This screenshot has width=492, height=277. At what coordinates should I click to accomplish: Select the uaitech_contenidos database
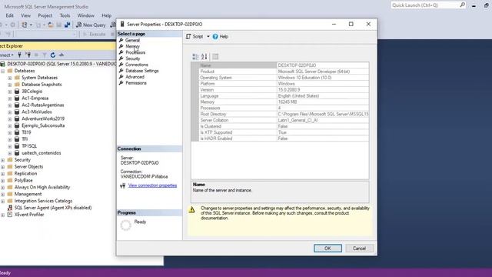click(x=41, y=153)
